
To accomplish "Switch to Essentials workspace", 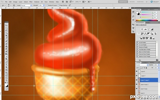I will click(x=123, y=2).
